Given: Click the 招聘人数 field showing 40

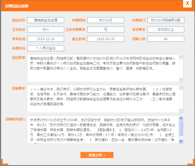Looking at the screenshot, I should point(166,39).
